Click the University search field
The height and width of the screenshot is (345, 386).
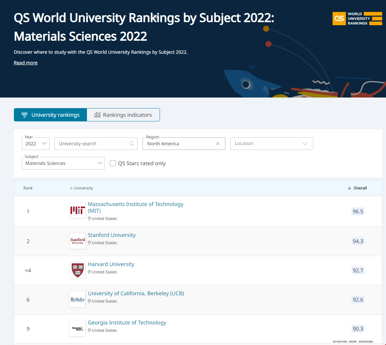pyautogui.click(x=96, y=144)
